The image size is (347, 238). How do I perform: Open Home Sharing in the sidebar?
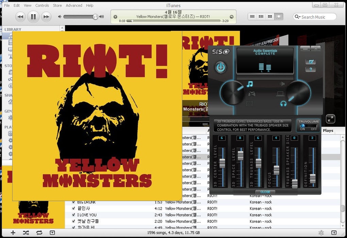coord(10,102)
